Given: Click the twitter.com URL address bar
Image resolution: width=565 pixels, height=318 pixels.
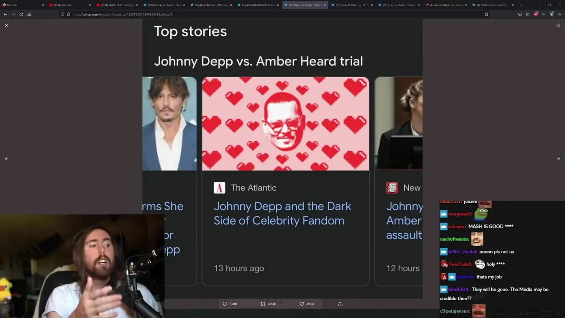Looking at the screenshot, I should [274, 14].
